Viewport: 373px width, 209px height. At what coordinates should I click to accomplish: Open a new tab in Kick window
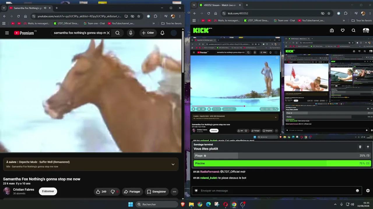(x=247, y=5)
